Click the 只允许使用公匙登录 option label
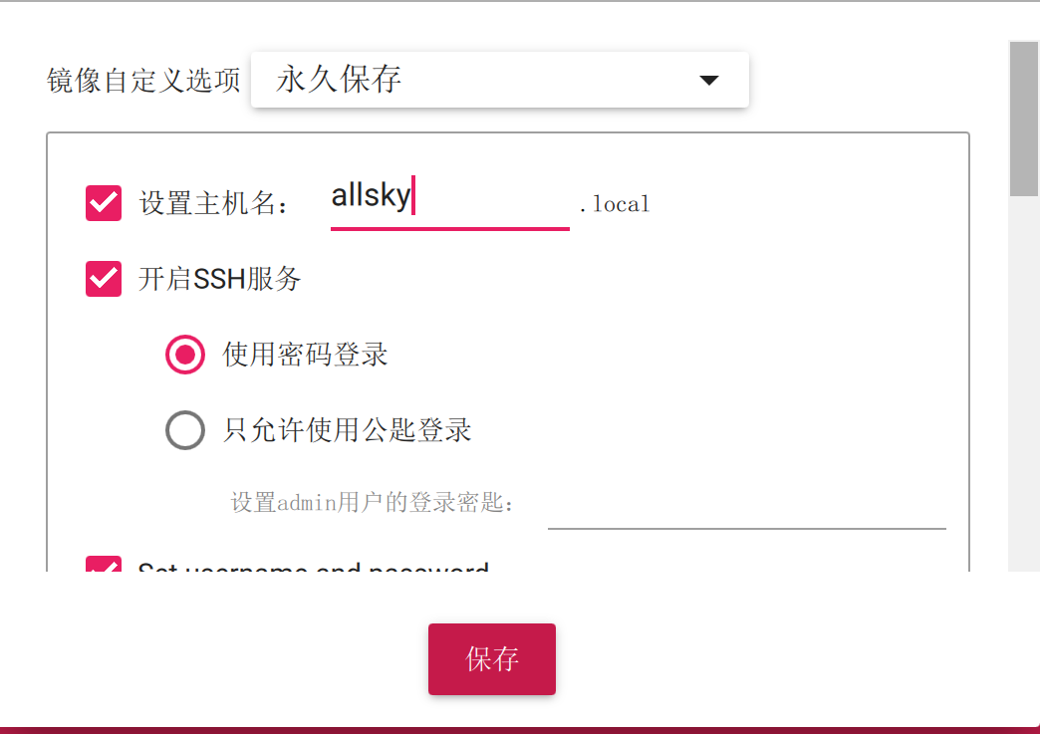This screenshot has height=734, width=1040. (x=347, y=430)
